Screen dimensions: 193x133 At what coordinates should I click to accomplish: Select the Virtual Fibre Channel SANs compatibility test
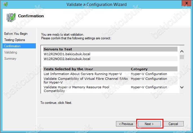[x=85, y=80]
